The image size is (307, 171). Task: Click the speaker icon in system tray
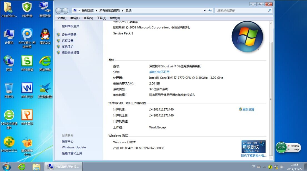[x=282, y=167]
